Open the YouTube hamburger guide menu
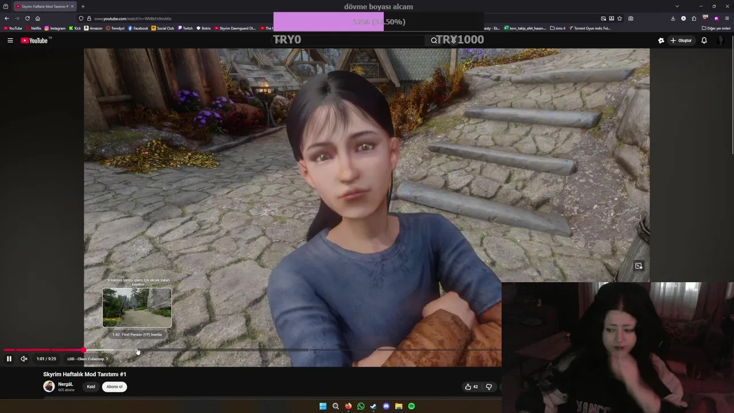 pos(10,40)
